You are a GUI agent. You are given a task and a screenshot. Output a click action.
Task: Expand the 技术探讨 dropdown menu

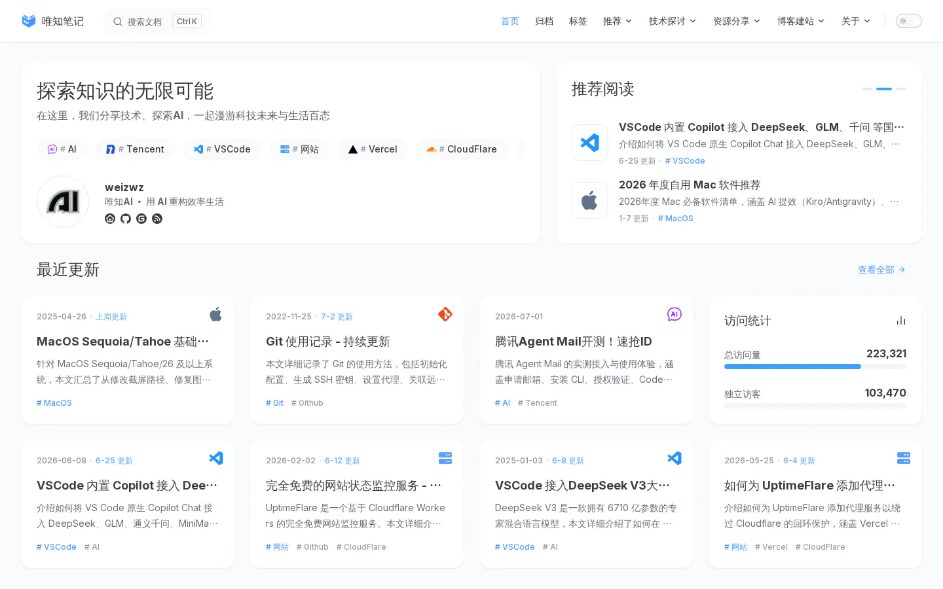click(673, 21)
